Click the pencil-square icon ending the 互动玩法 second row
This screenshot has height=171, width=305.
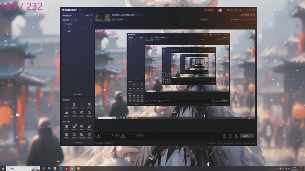(89, 113)
